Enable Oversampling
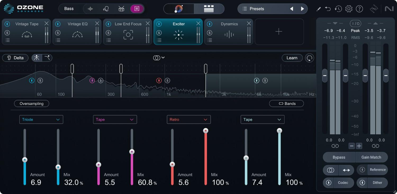Viewport: 397px width, 194px height. (31, 103)
